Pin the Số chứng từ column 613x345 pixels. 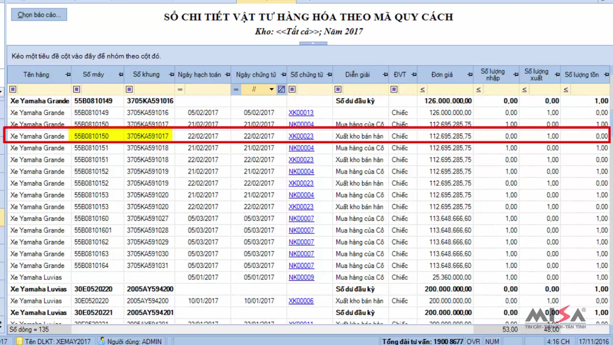(329, 75)
